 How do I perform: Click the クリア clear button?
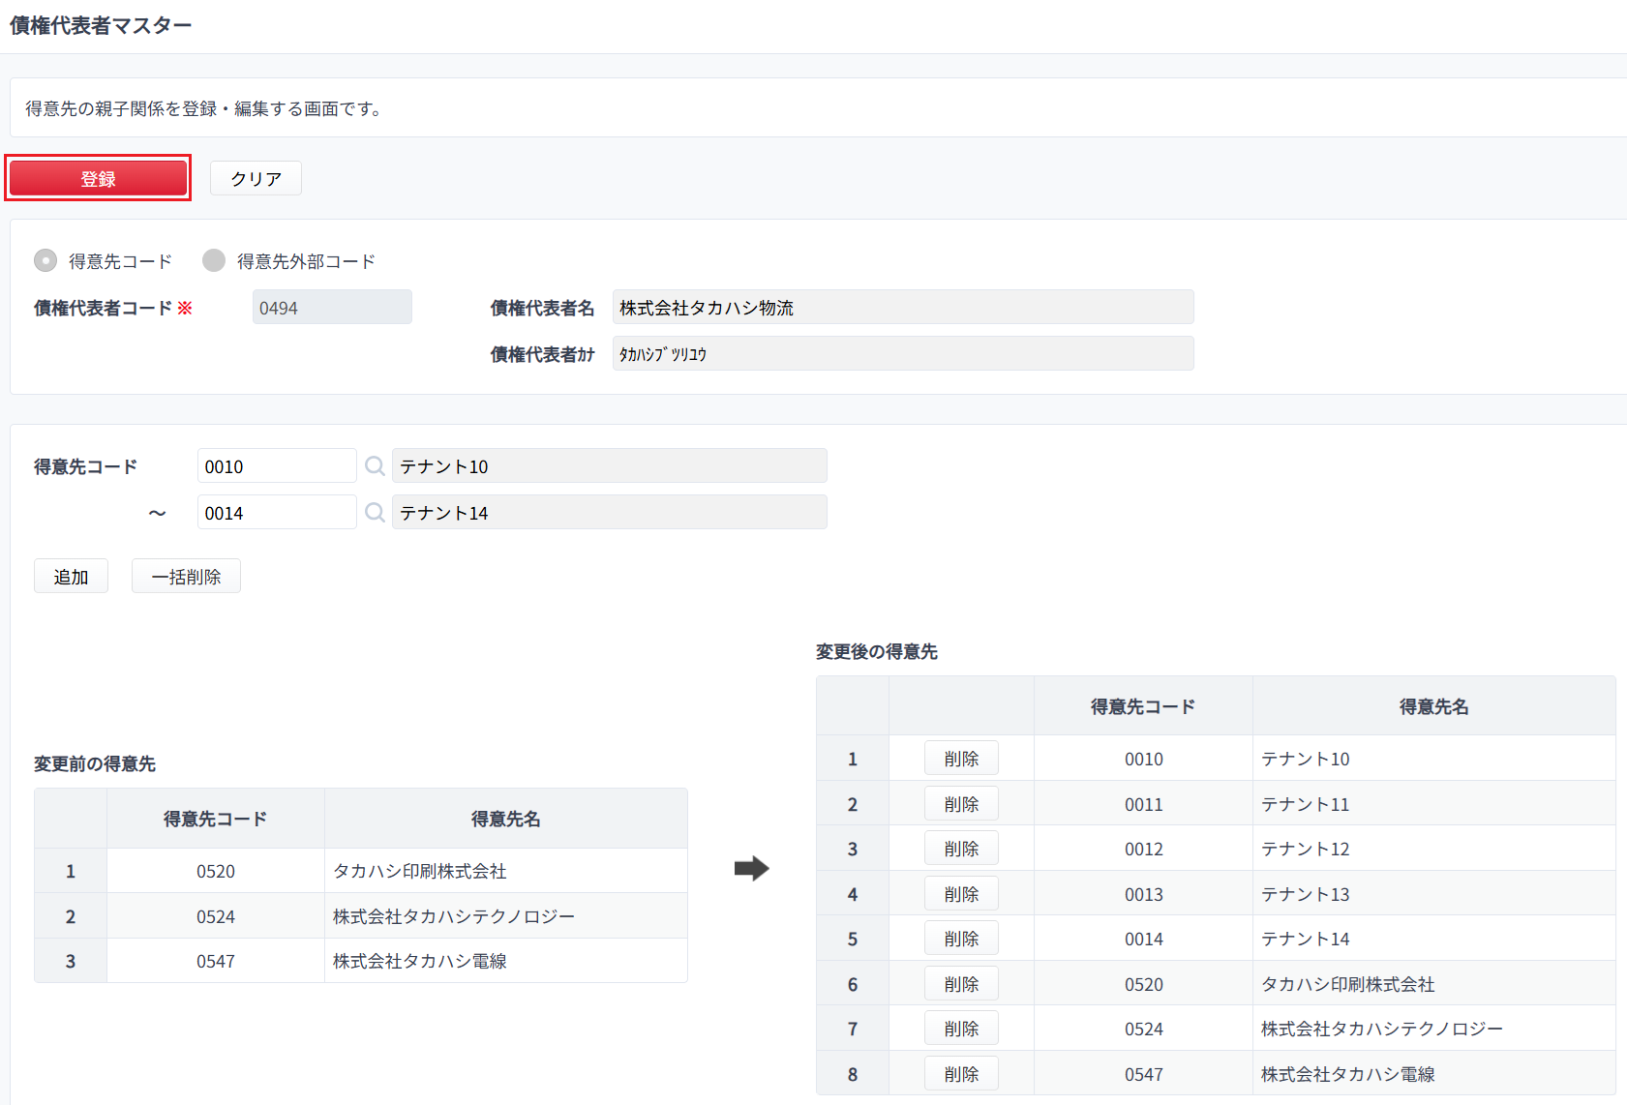tap(256, 178)
